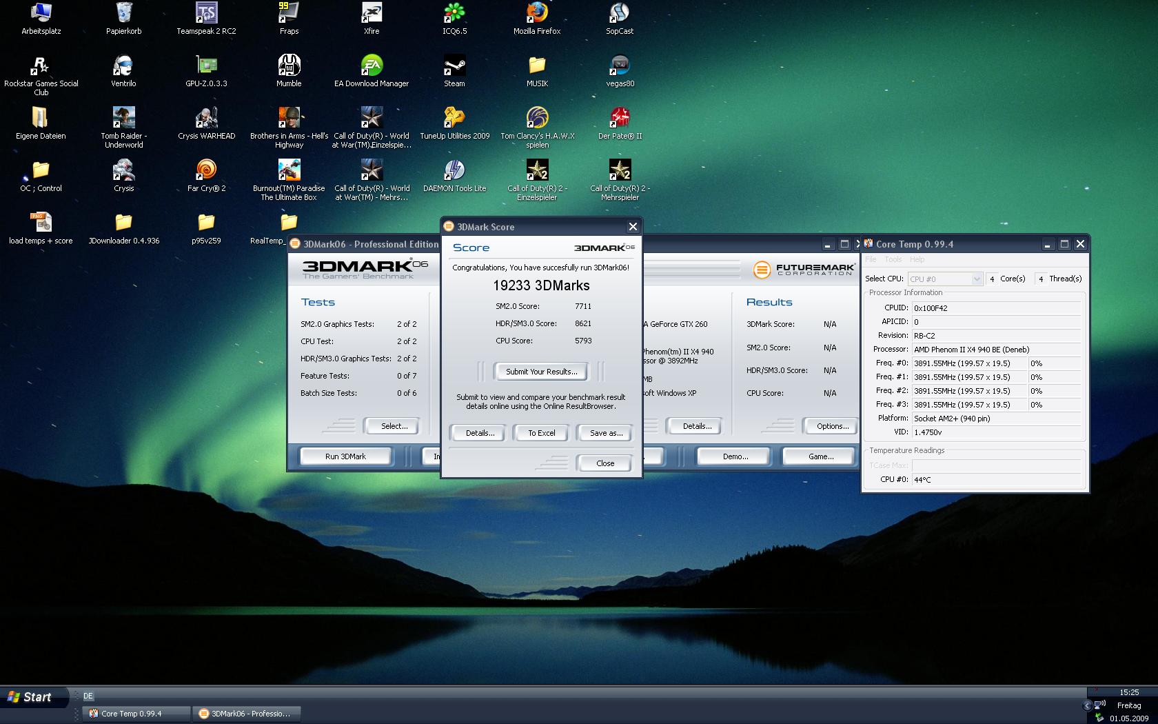Screen dimensions: 1158x724
Task: Click the taskbar clock showing 15:25
Action: click(x=1129, y=692)
